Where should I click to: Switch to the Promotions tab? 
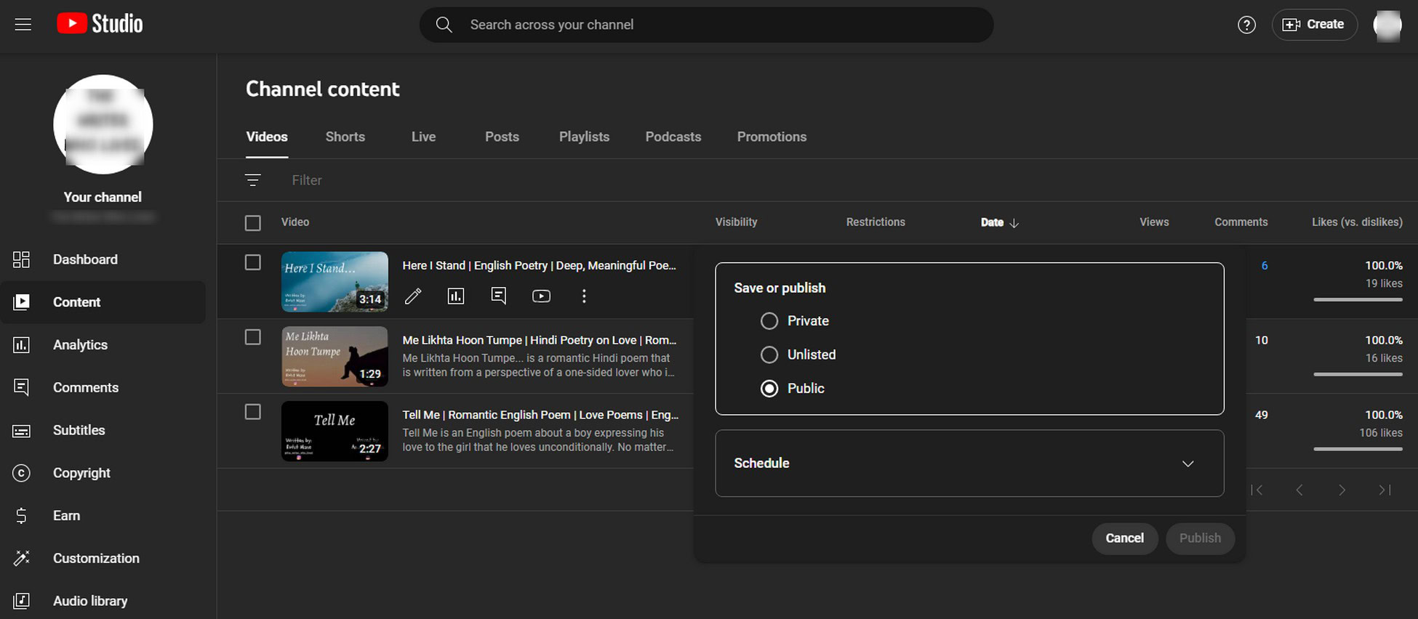[772, 137]
